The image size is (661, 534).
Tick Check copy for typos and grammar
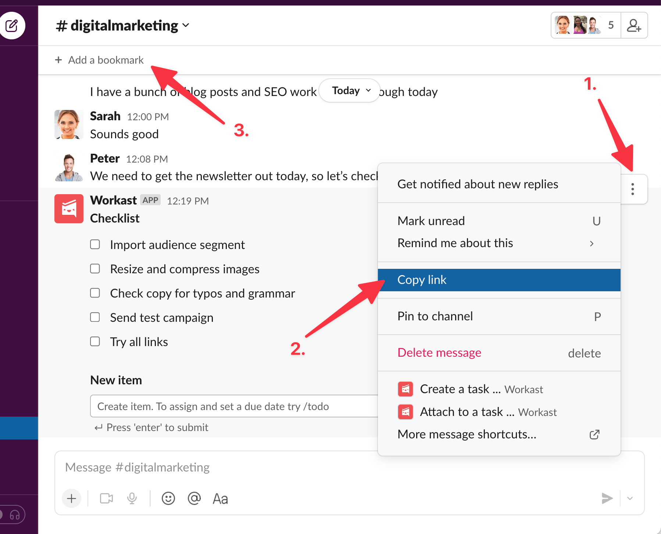[95, 293]
